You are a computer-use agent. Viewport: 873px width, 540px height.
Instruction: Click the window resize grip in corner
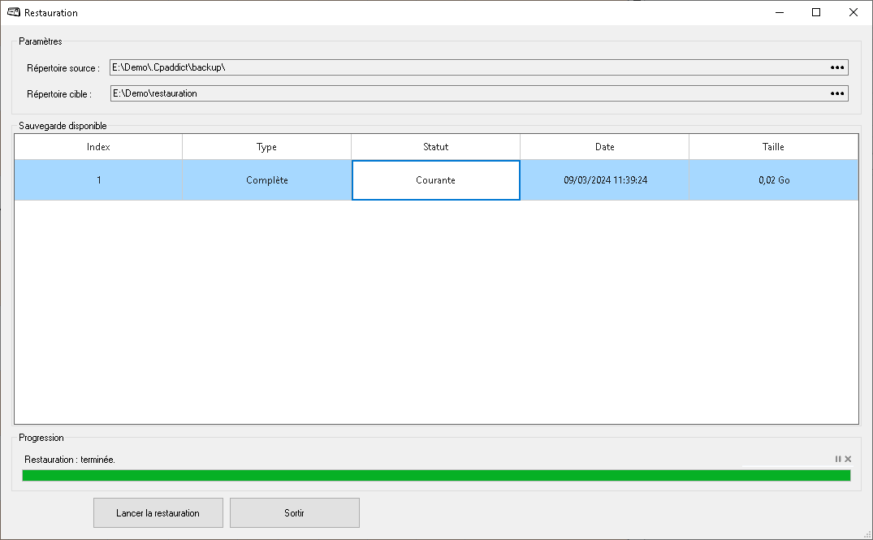(x=867, y=534)
